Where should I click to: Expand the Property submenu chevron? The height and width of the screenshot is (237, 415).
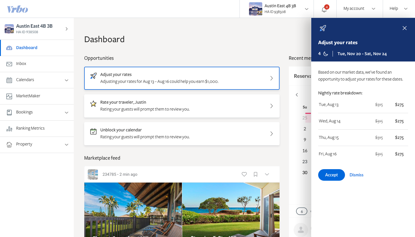coord(67,144)
